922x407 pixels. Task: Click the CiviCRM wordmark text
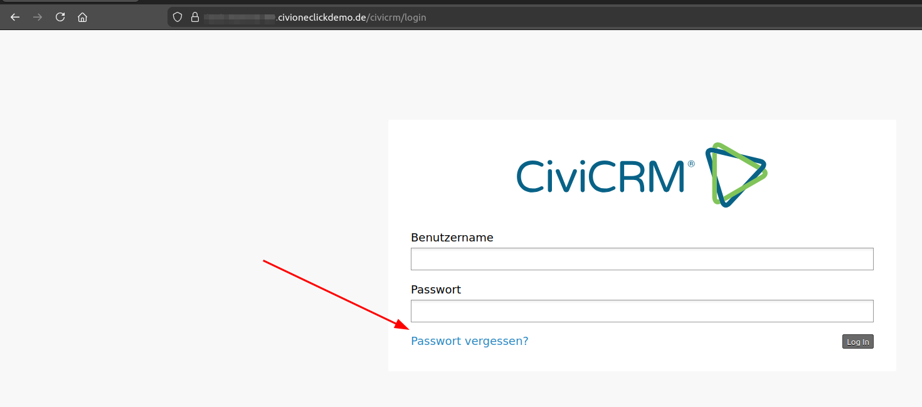coord(600,176)
